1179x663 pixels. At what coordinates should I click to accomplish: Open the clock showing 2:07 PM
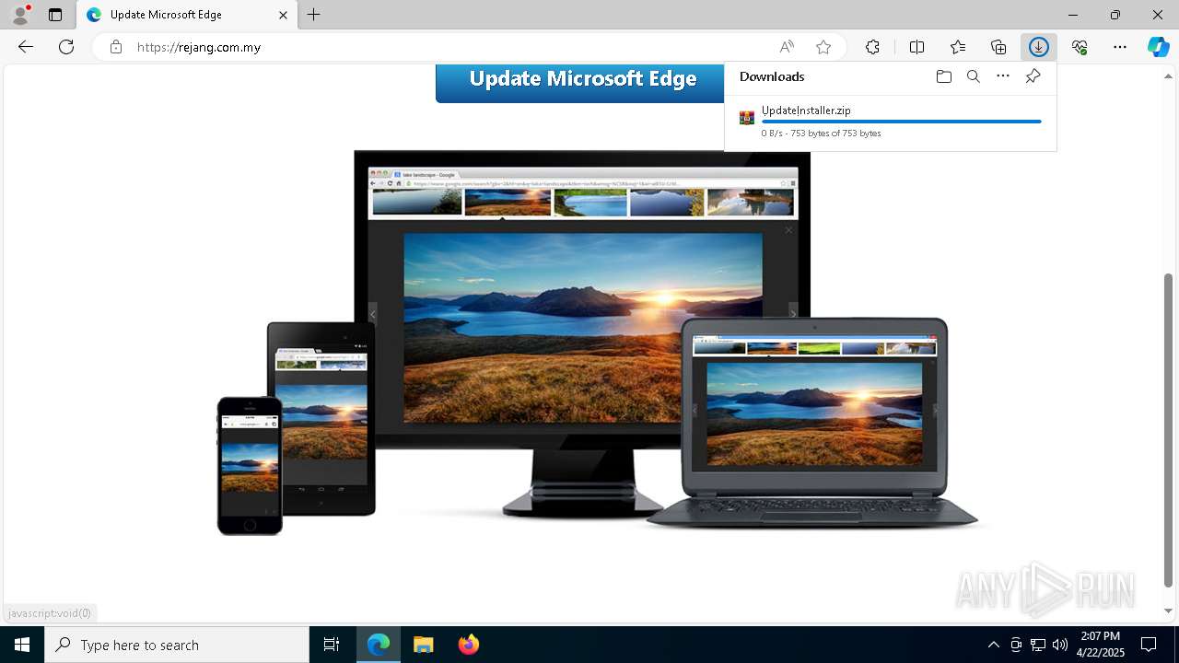pos(1101,645)
